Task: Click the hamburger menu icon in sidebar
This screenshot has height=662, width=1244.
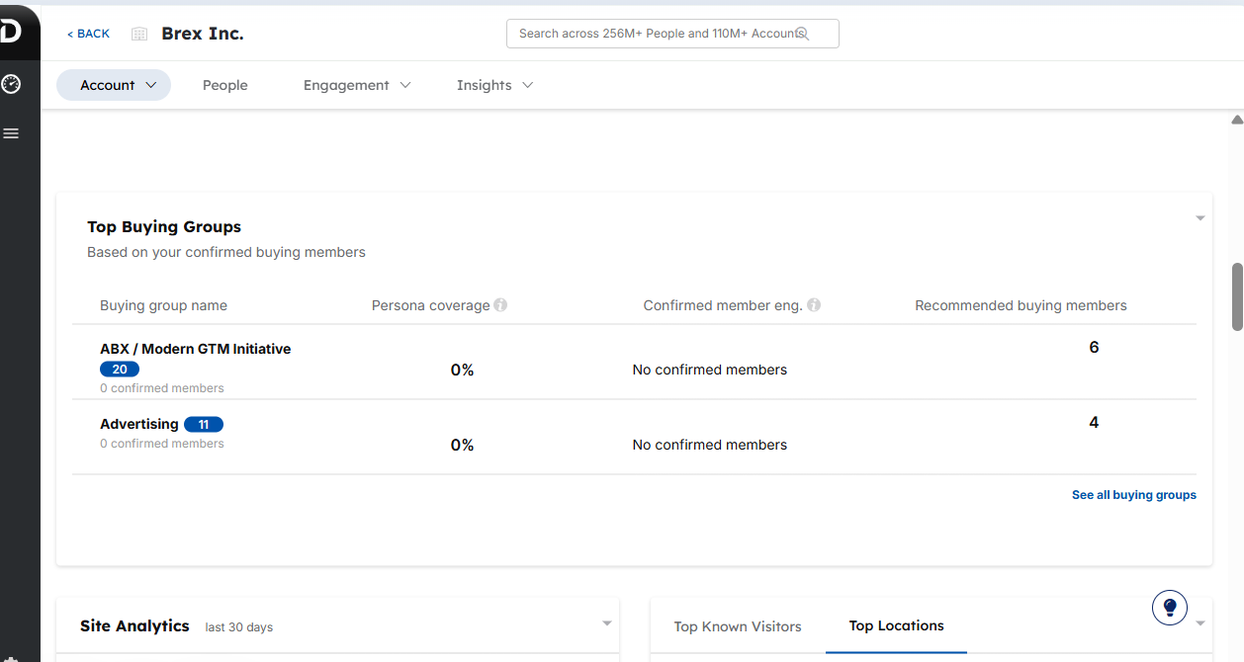Action: click(x=10, y=132)
